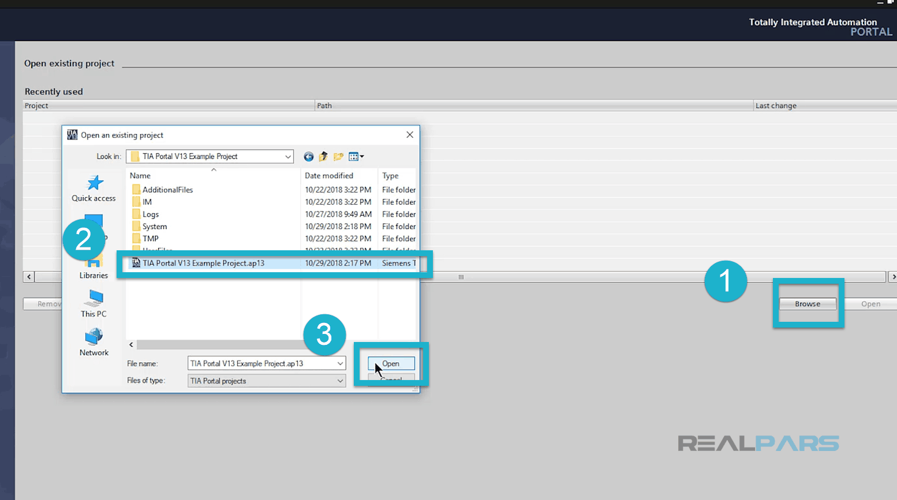The width and height of the screenshot is (897, 500).
Task: Click Project column header in recently used
Action: [168, 106]
